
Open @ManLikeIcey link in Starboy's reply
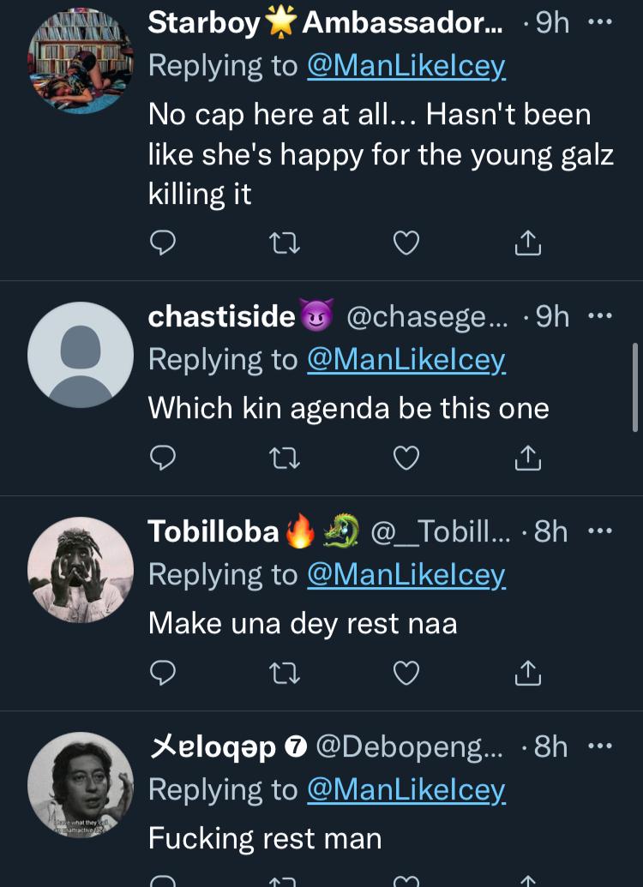click(x=406, y=67)
